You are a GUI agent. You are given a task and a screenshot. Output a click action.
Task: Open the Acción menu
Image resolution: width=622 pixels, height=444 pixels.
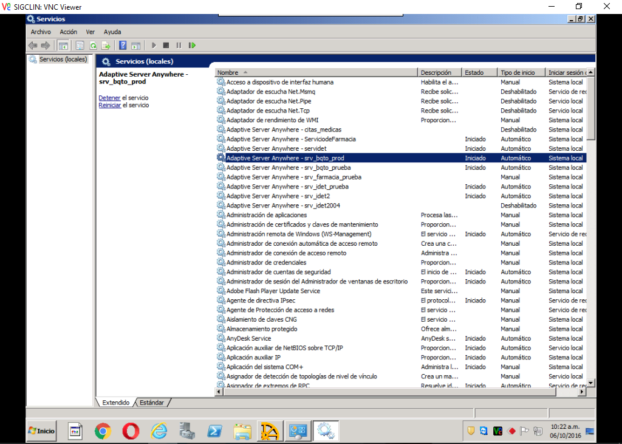68,32
